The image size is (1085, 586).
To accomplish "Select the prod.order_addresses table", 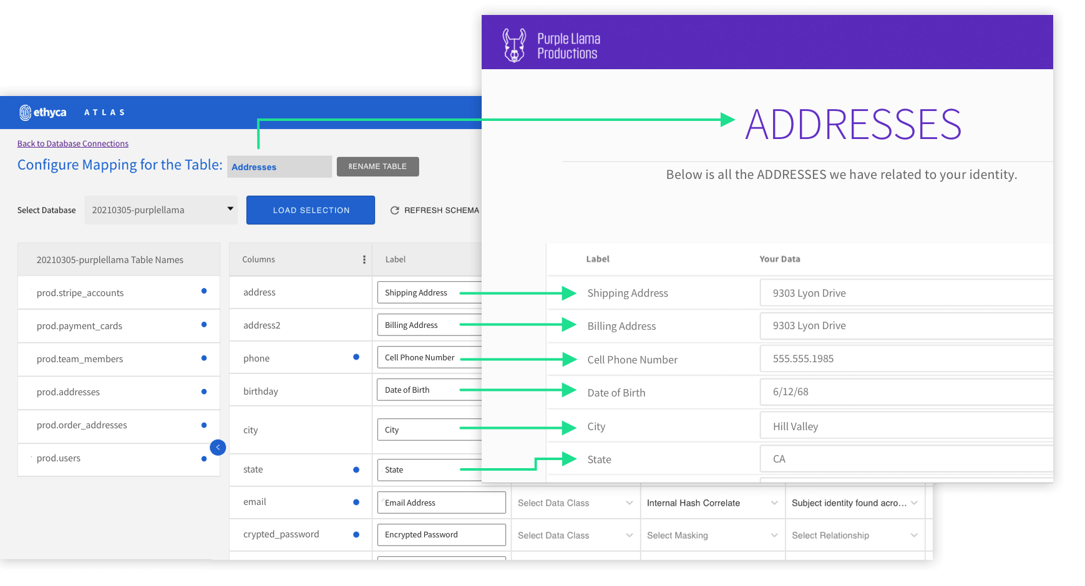I will (119, 425).
